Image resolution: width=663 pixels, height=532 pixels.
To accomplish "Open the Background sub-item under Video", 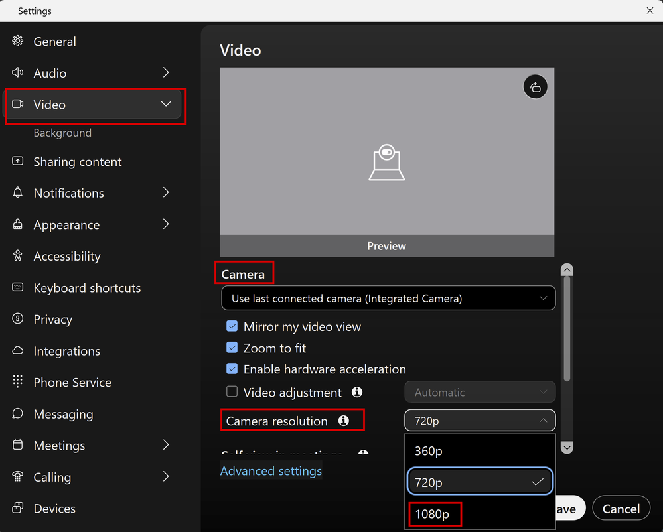I will 62,133.
